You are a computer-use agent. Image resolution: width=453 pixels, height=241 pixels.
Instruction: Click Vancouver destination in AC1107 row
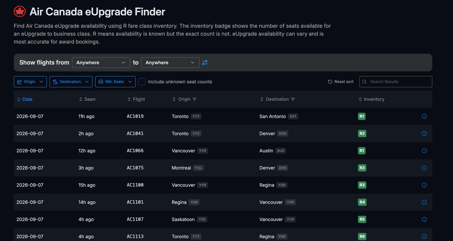271,220
